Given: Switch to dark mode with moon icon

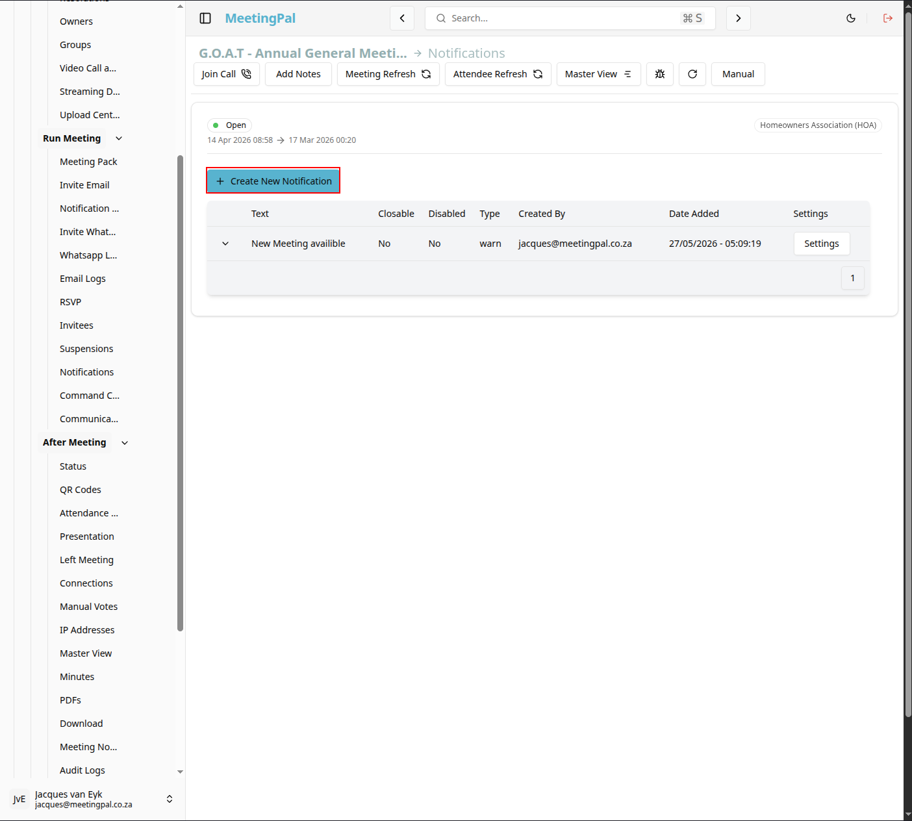Looking at the screenshot, I should pos(851,18).
